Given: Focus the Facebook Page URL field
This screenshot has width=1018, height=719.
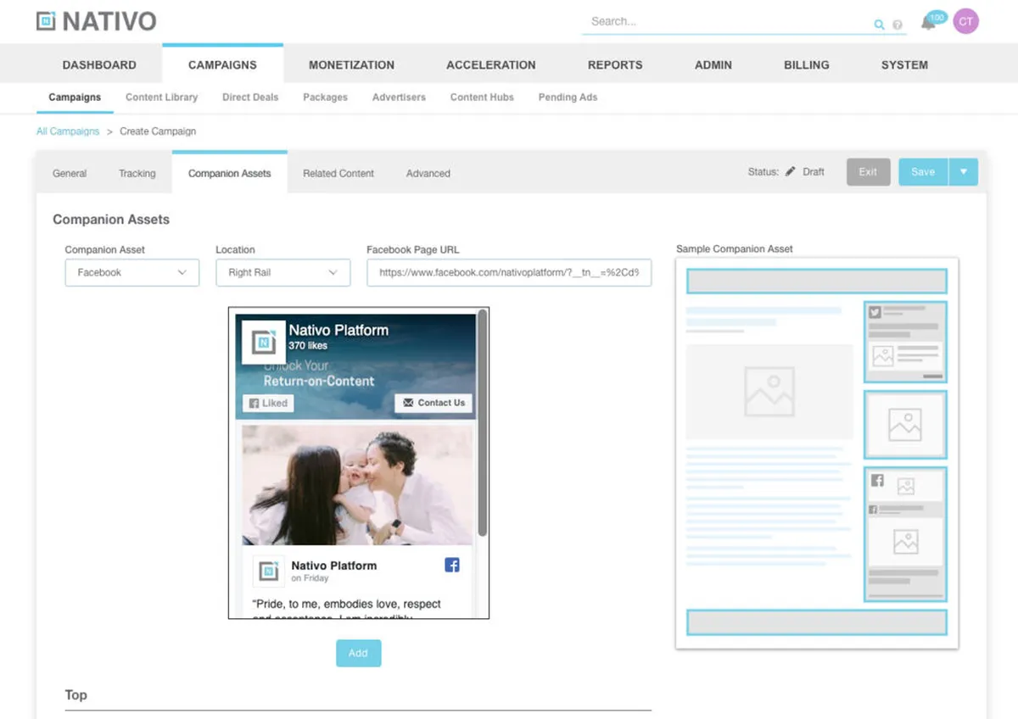Looking at the screenshot, I should 509,272.
